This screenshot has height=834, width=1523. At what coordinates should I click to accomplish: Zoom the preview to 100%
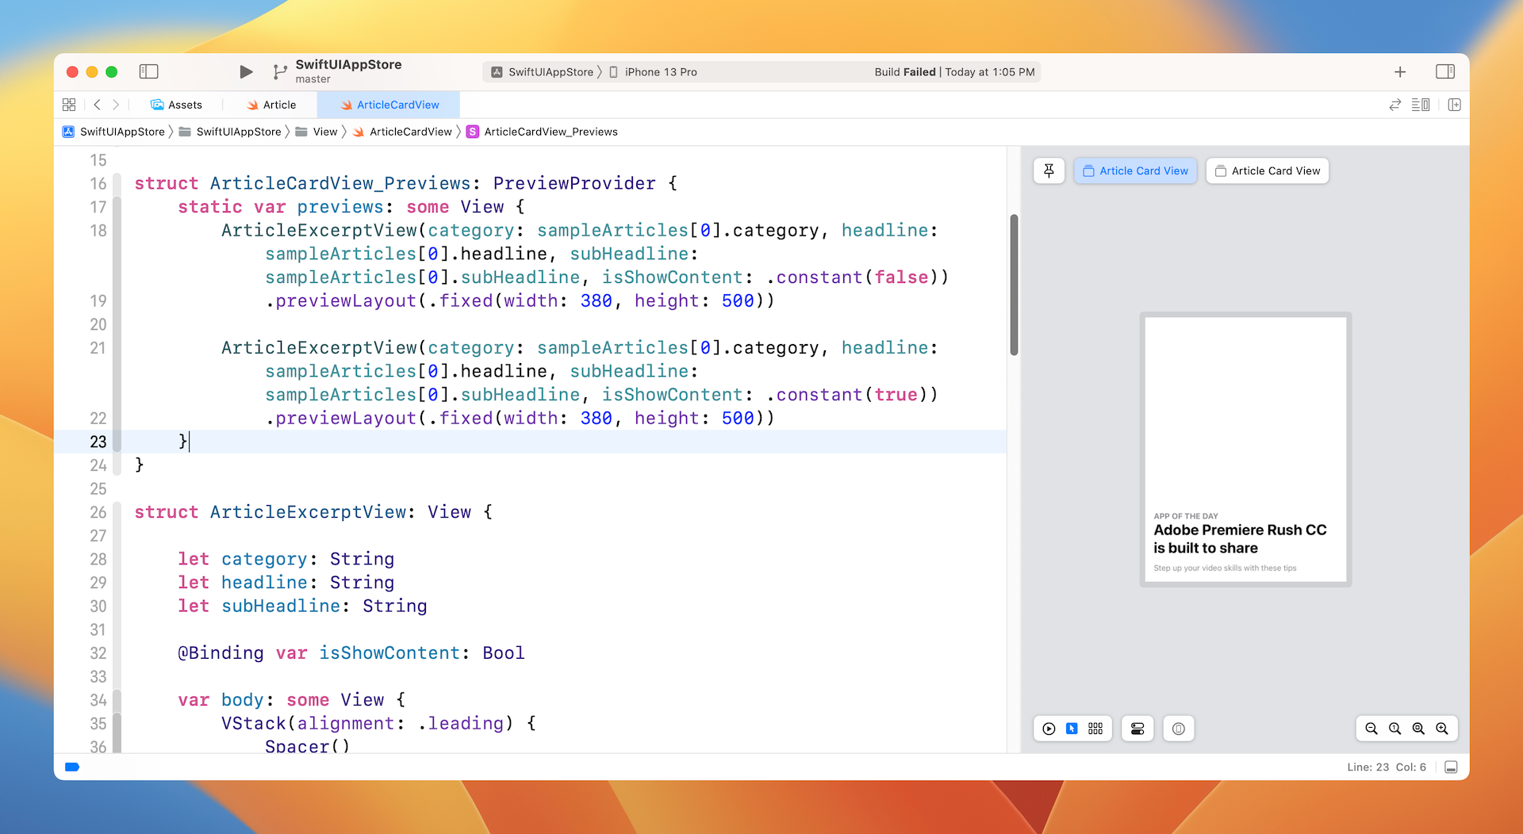[x=1394, y=729]
